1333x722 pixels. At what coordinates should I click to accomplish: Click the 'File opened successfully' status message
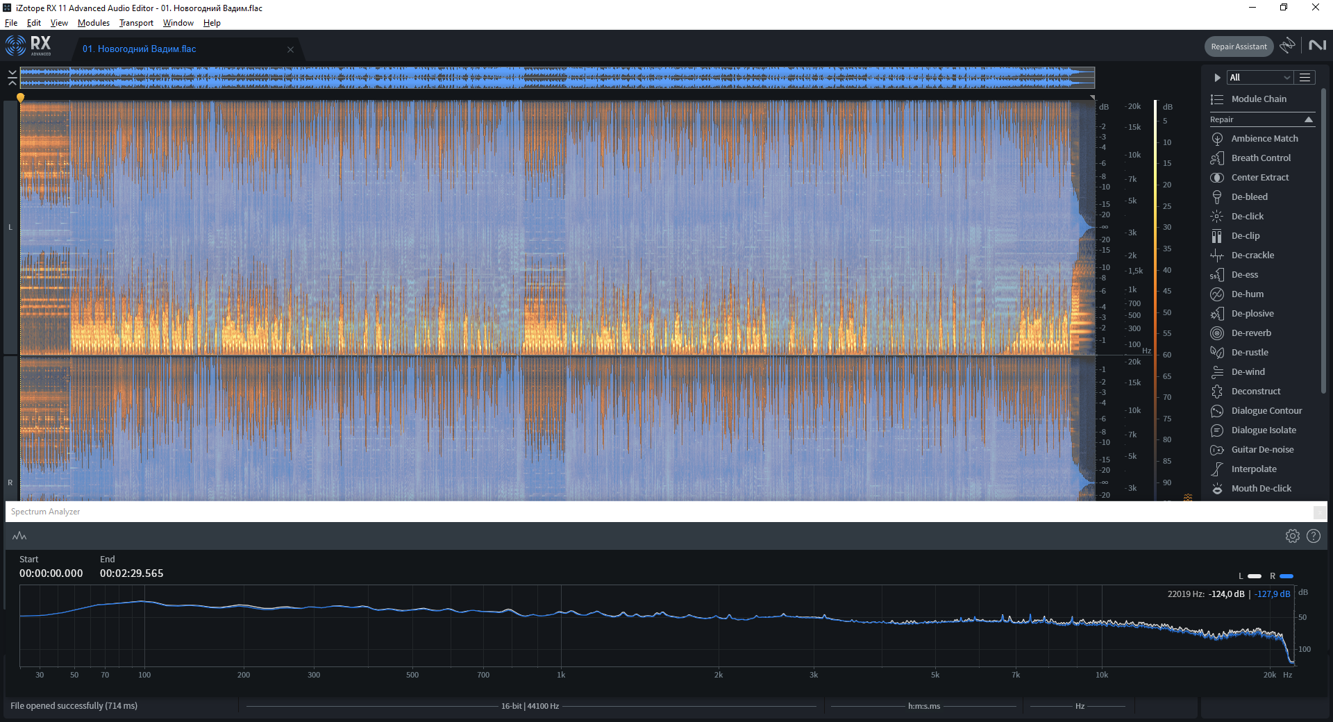[x=74, y=706]
